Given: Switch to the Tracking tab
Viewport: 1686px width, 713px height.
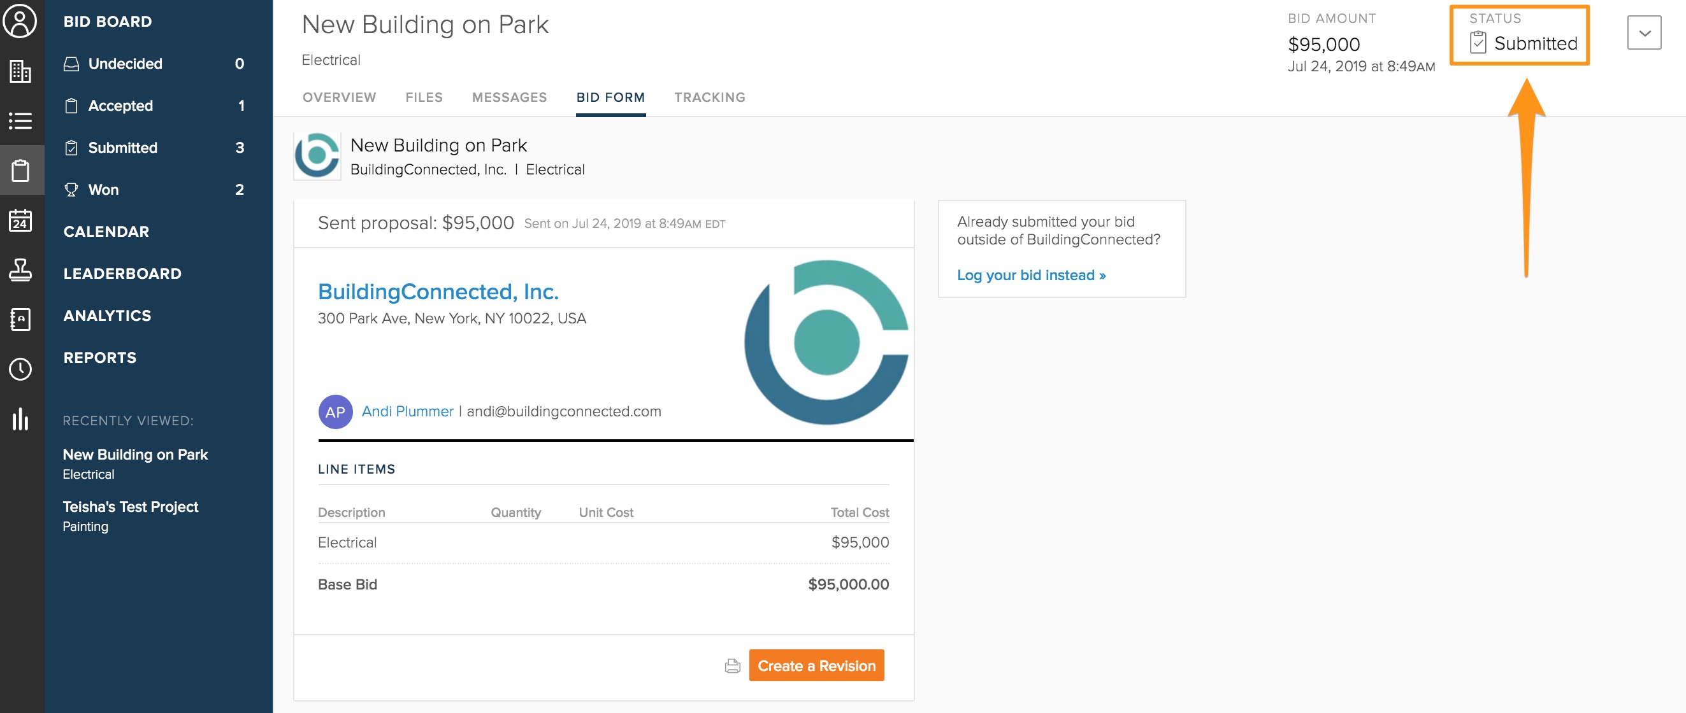Looking at the screenshot, I should (x=709, y=97).
